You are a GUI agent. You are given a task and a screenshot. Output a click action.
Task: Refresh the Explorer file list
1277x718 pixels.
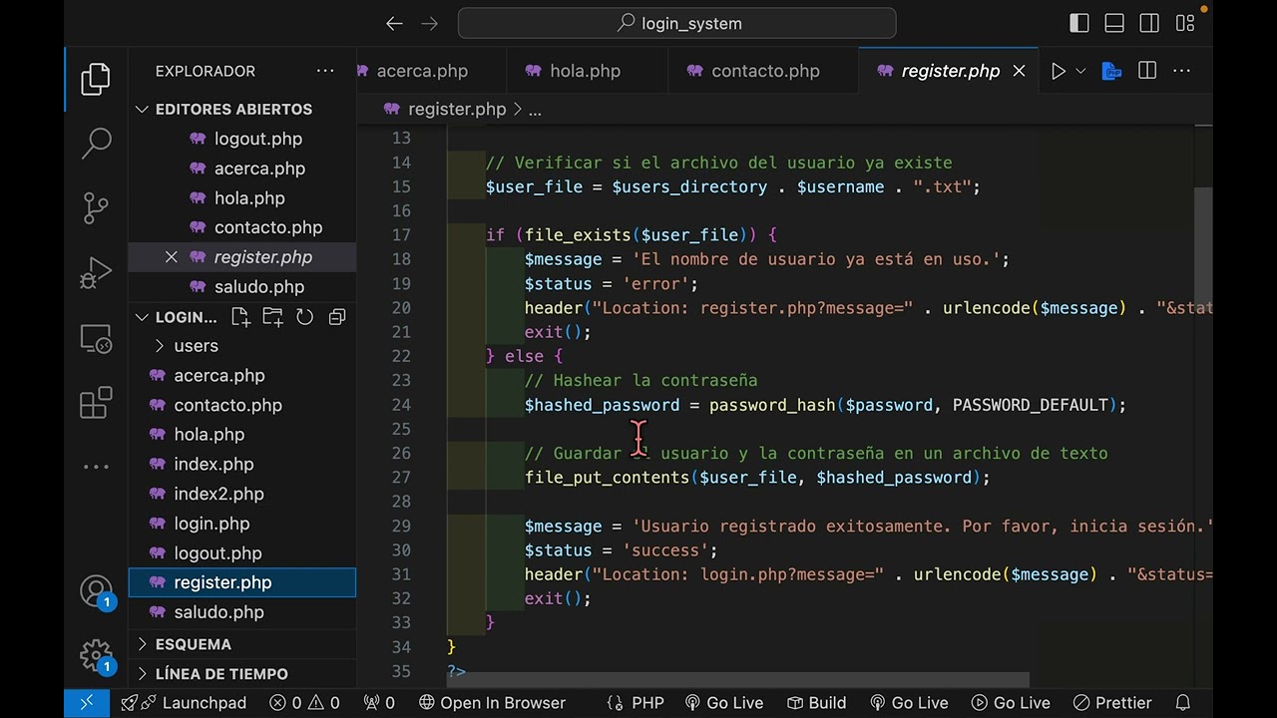click(304, 317)
